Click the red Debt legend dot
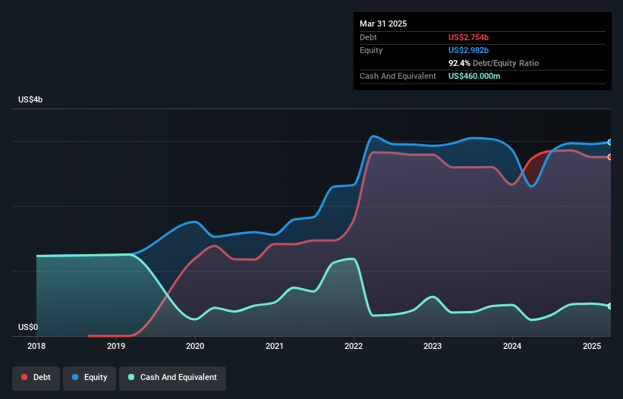Screen dimensions: 623x399 coord(24,377)
